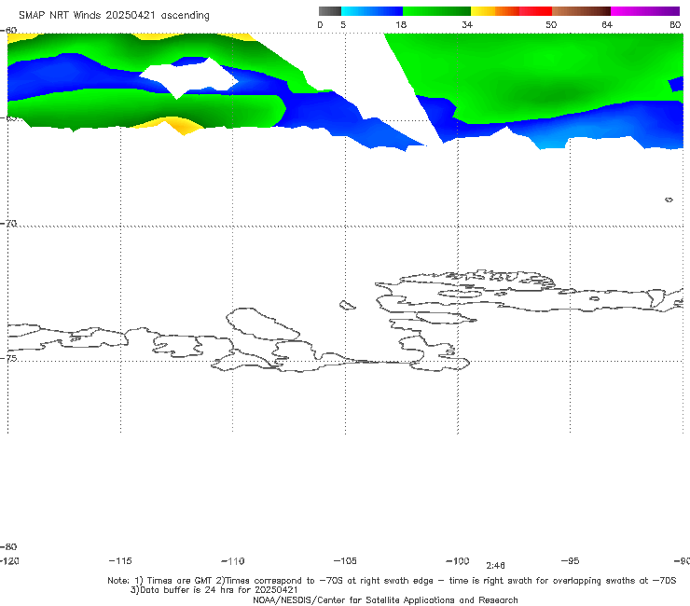Click the color bar label '34'
This screenshot has width=690, height=606.
[x=467, y=24]
